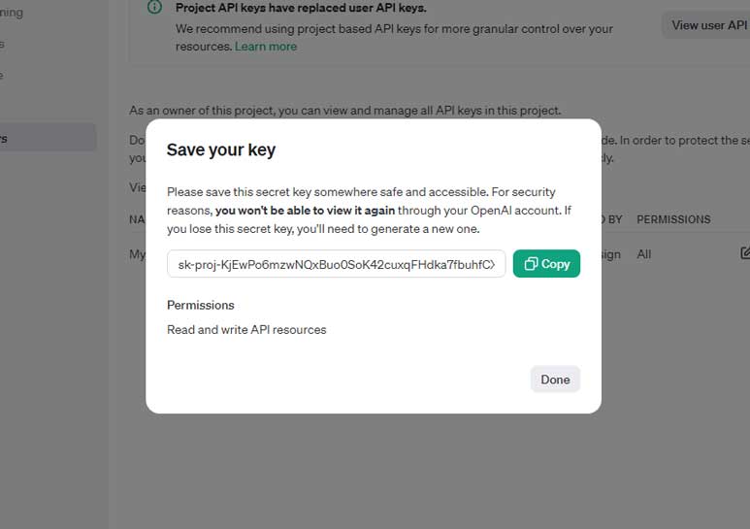This screenshot has width=750, height=529.
Task: Click Read and write API resources text
Action: point(246,330)
